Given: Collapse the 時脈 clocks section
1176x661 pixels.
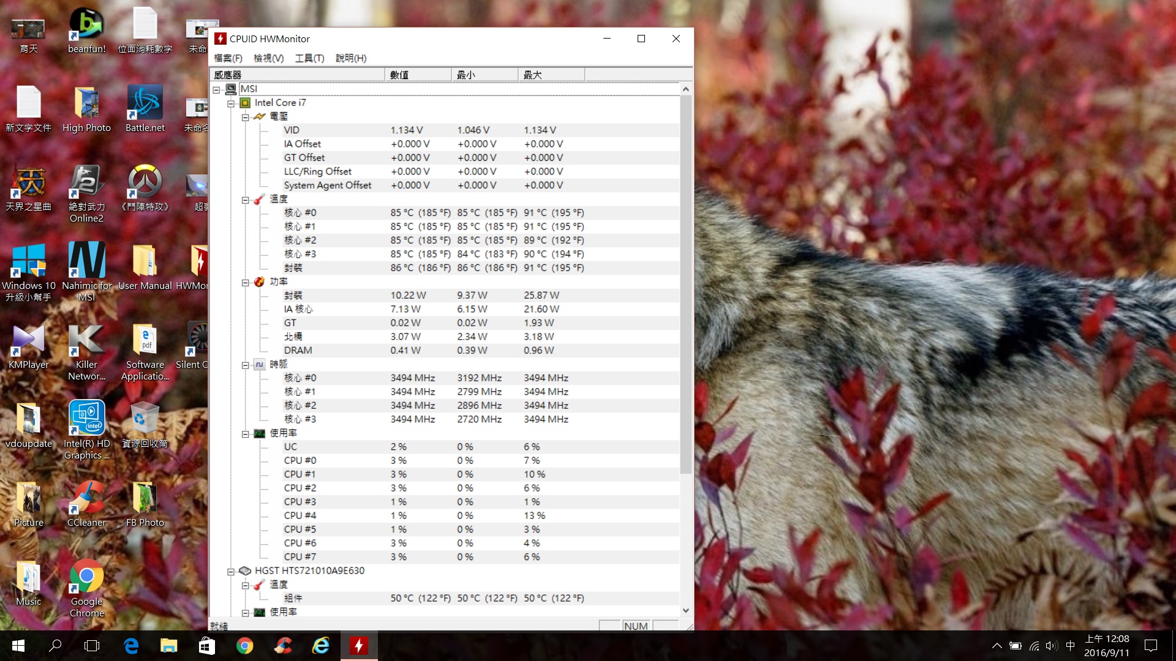Looking at the screenshot, I should 245,365.
